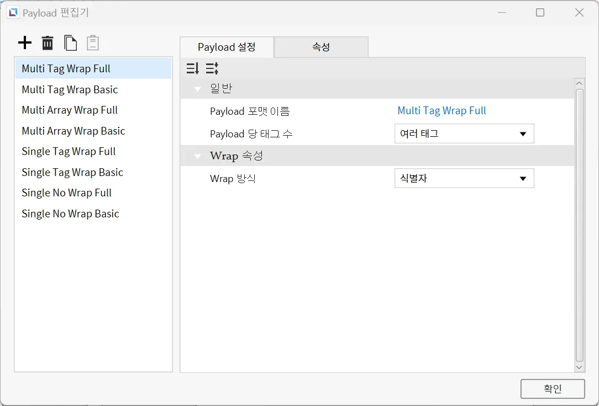Click the plus icon to add payload
Screen dimensions: 599x406
click(x=25, y=43)
